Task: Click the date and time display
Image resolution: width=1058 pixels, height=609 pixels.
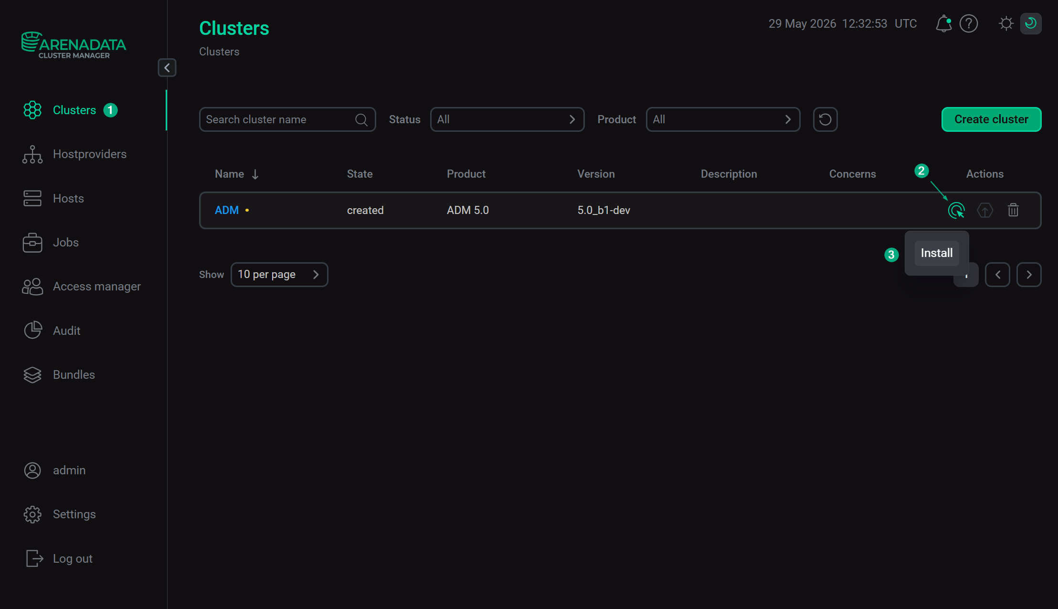Action: [843, 23]
